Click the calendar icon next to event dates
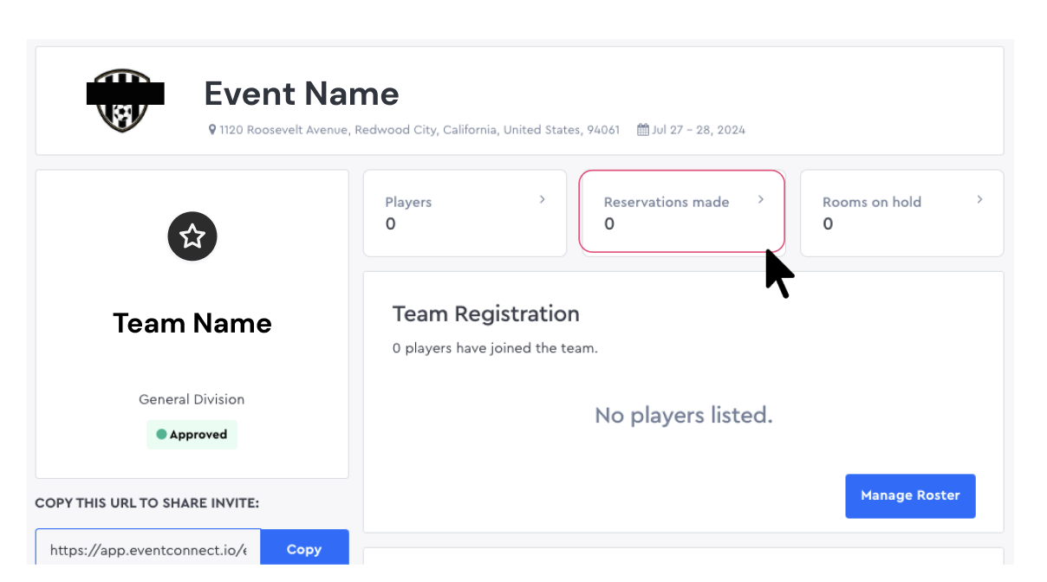This screenshot has width=1047, height=582. 642,128
